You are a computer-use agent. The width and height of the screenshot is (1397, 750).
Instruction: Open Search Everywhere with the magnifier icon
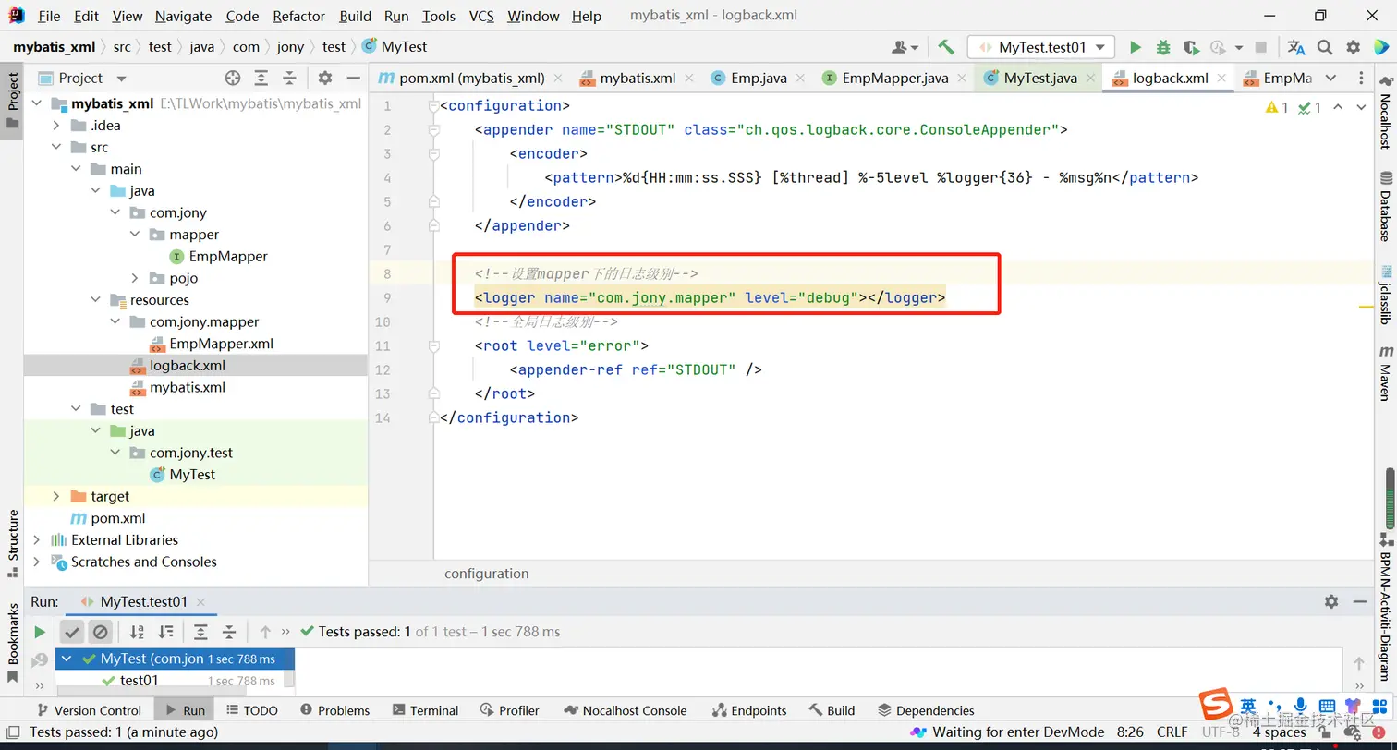pyautogui.click(x=1325, y=47)
